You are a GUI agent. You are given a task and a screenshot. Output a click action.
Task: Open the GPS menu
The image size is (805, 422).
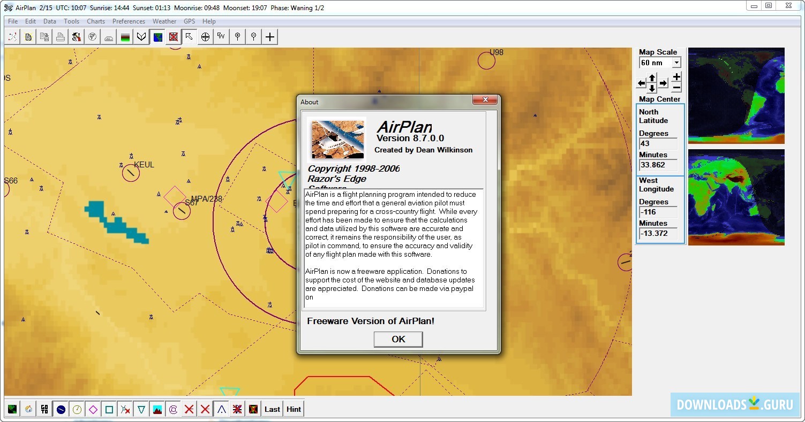(190, 21)
